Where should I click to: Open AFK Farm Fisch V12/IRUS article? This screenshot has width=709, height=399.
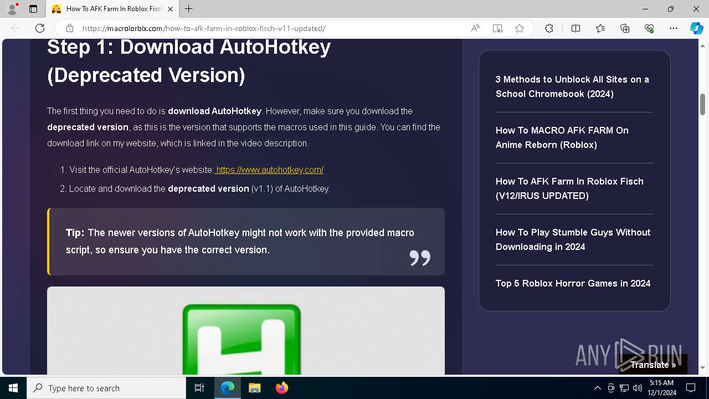coord(569,188)
